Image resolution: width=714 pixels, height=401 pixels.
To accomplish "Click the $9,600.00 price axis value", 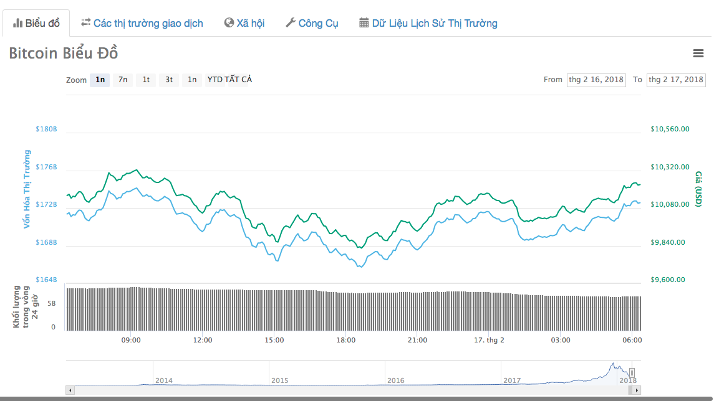I will coord(668,280).
